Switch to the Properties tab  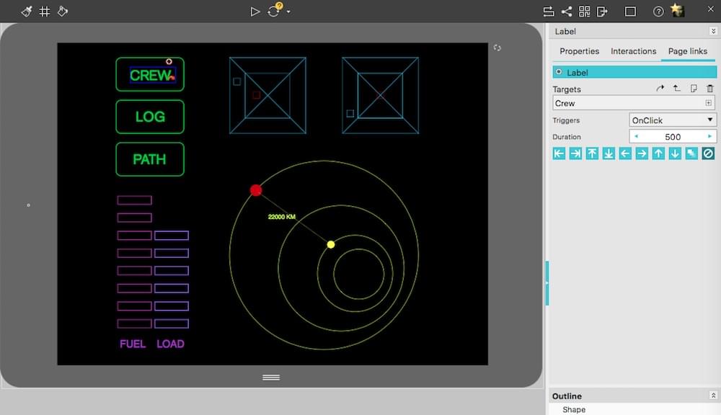(x=580, y=51)
